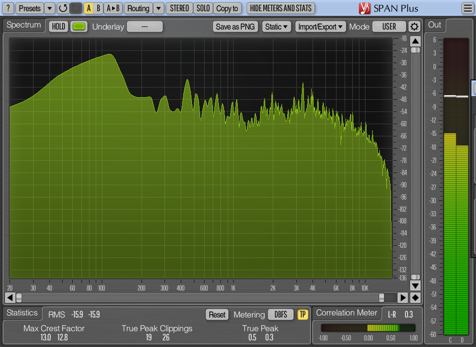Viewport: 476px width, 347px height.
Task: Click the reset circular arrow icon
Action: coord(63,8)
